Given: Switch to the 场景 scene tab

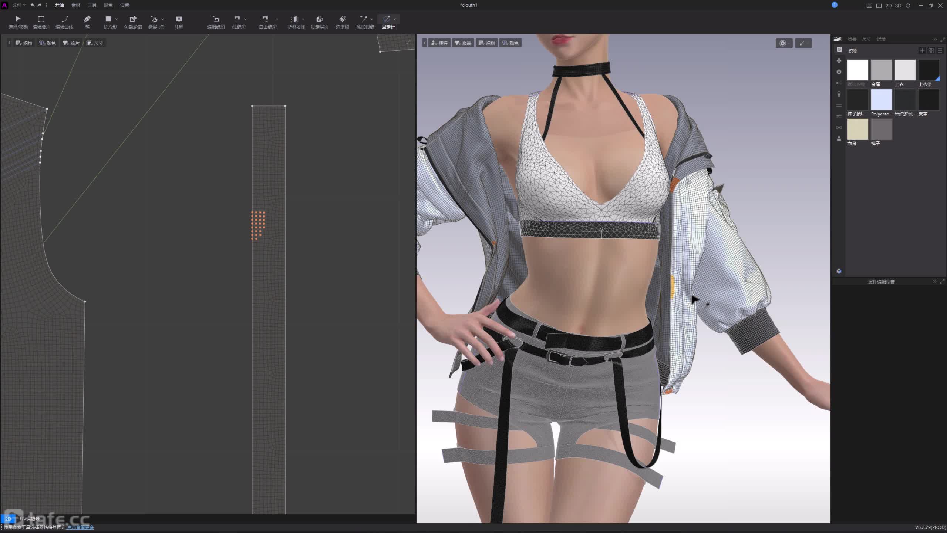Looking at the screenshot, I should pos(852,39).
